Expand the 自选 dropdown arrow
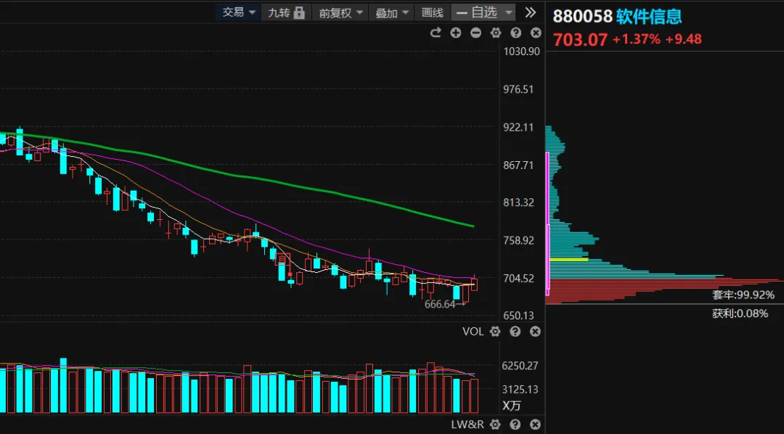 click(508, 12)
